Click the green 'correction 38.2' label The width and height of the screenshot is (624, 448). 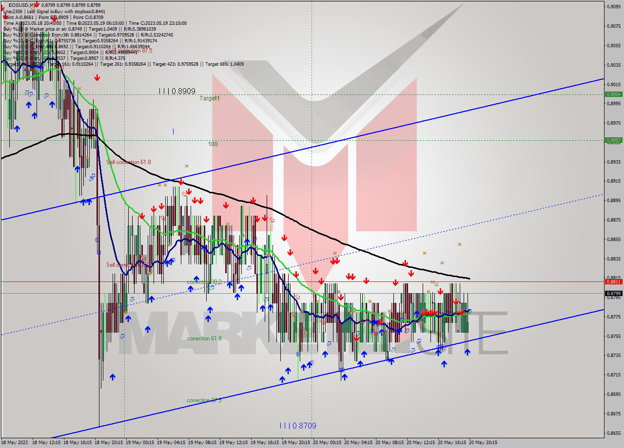pos(204,282)
